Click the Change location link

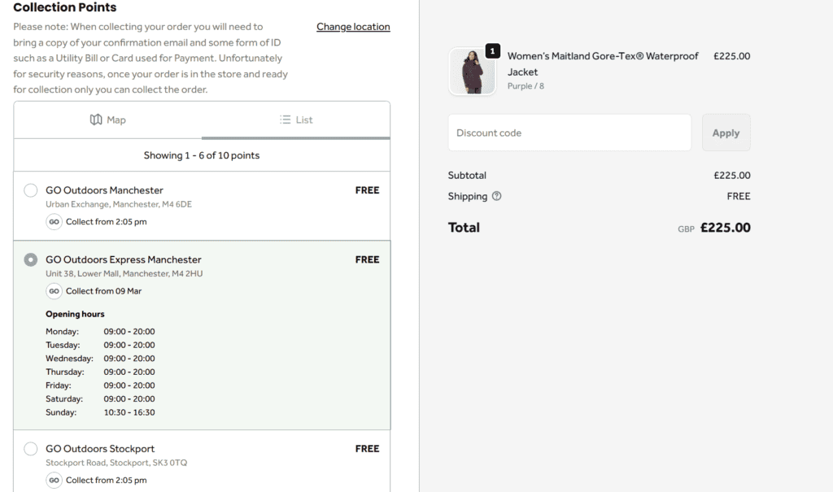(353, 27)
